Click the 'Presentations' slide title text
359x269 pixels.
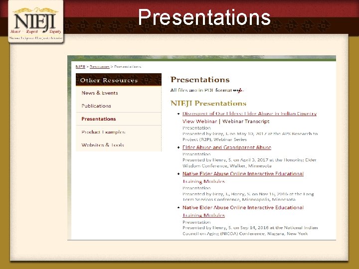pyautogui.click(x=204, y=17)
